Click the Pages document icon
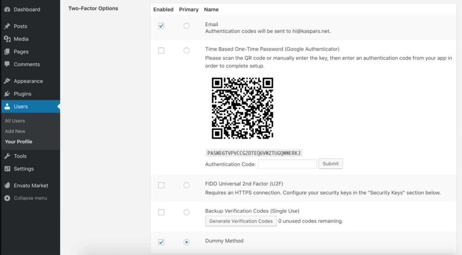 (6, 52)
